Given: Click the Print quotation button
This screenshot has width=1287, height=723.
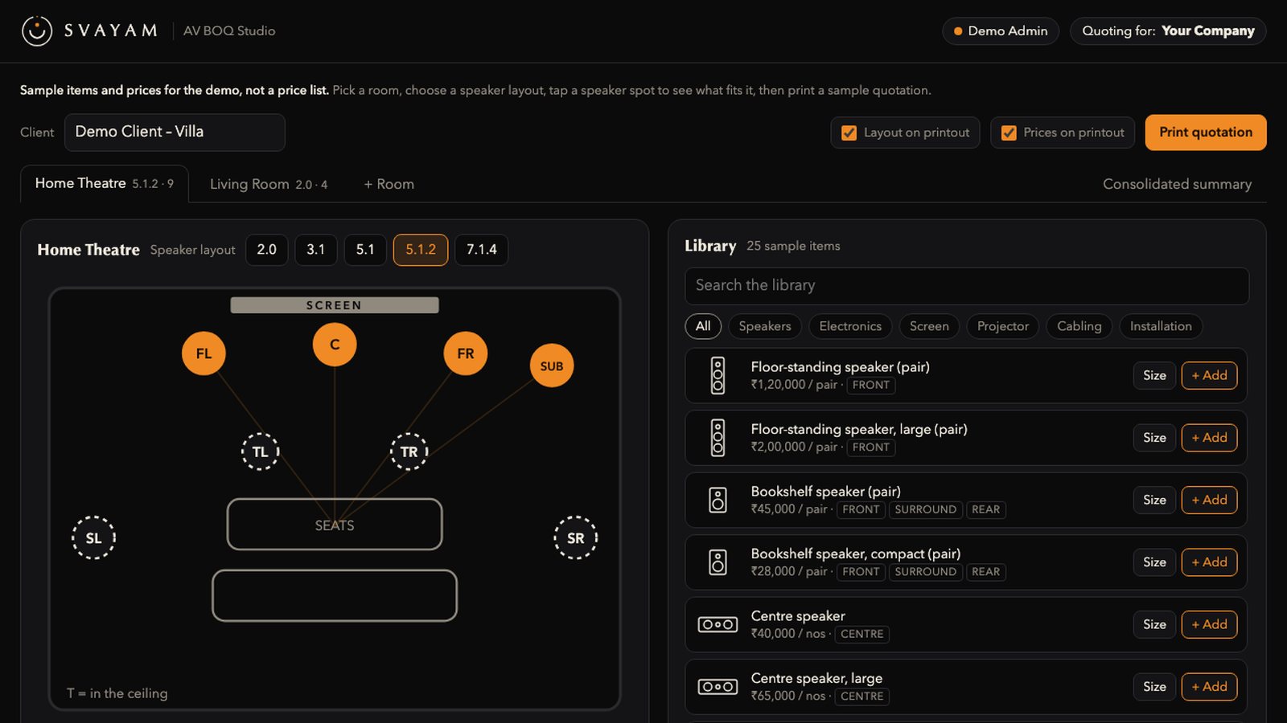Looking at the screenshot, I should [x=1206, y=133].
